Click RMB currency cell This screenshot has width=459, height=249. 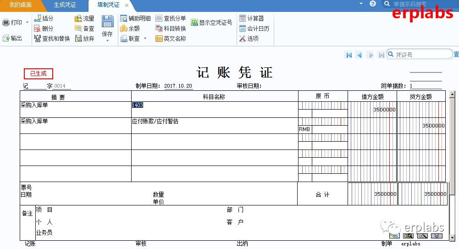coord(304,129)
